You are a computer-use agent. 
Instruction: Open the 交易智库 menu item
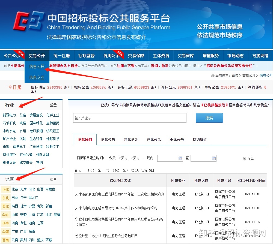186,56
